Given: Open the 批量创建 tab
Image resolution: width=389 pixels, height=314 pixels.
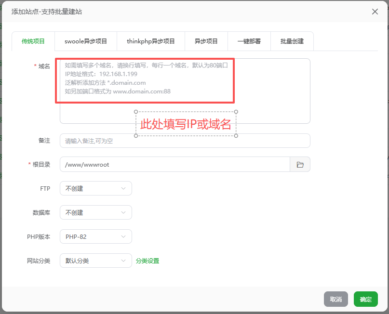Looking at the screenshot, I should [x=292, y=41].
